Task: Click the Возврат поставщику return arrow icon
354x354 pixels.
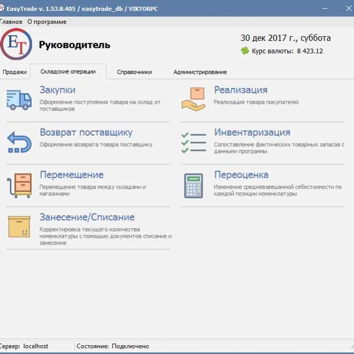Action: pos(19,142)
